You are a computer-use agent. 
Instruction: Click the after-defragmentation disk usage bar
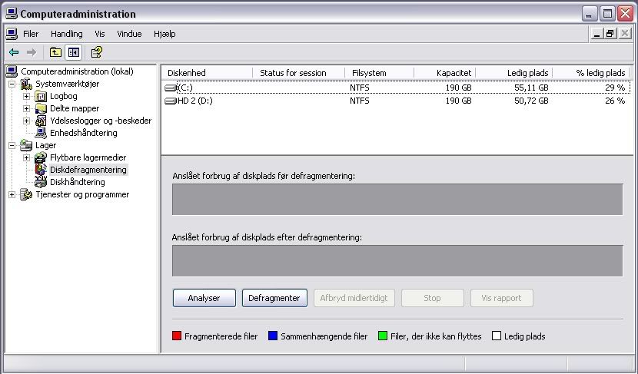point(397,260)
